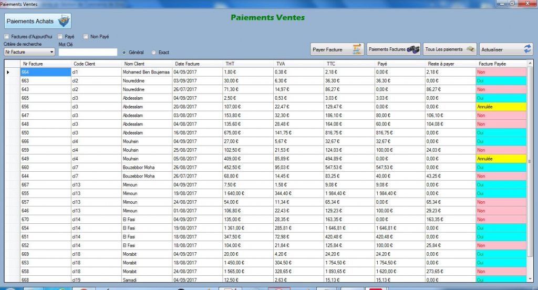
Task: Tick the Payé filter checkbox
Action: point(60,37)
